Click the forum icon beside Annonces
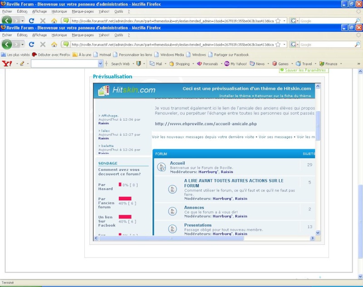Image resolution: width=363 pixels, height=287 pixels. click(172, 211)
